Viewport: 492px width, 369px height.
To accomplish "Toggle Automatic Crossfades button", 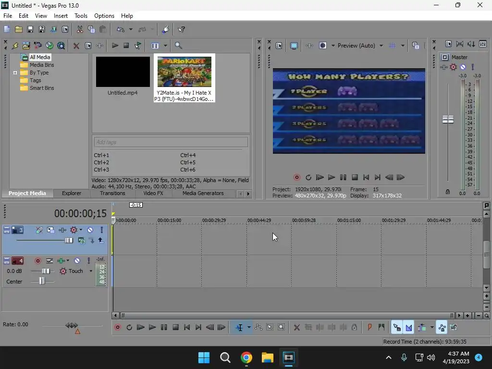I will (x=408, y=328).
